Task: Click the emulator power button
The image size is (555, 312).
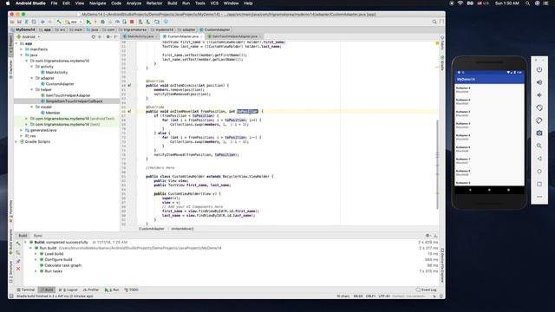Action: (539, 69)
